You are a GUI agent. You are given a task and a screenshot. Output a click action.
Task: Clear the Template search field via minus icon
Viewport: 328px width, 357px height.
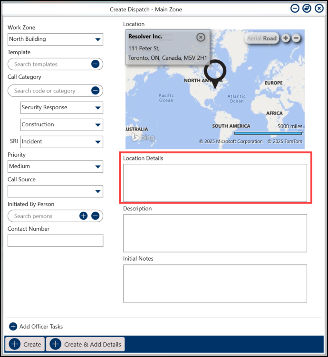95,64
